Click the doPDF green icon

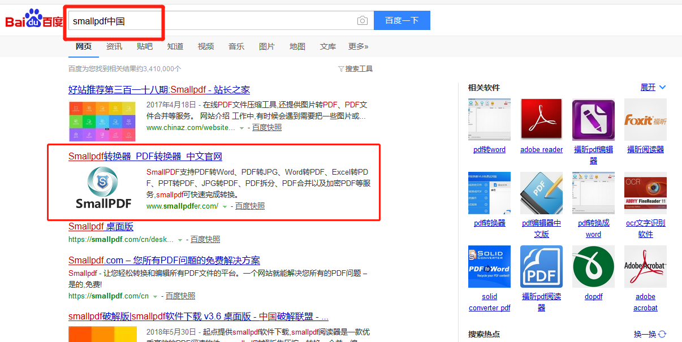coord(593,266)
